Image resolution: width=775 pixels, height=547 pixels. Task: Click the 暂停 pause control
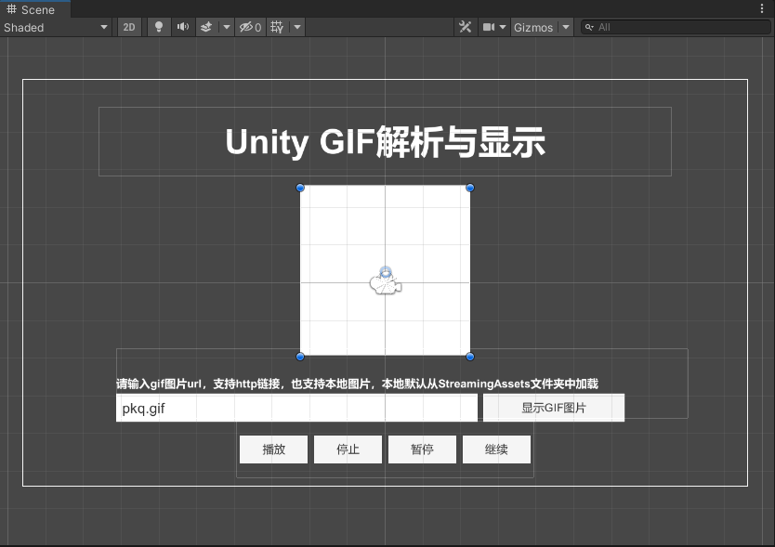422,449
